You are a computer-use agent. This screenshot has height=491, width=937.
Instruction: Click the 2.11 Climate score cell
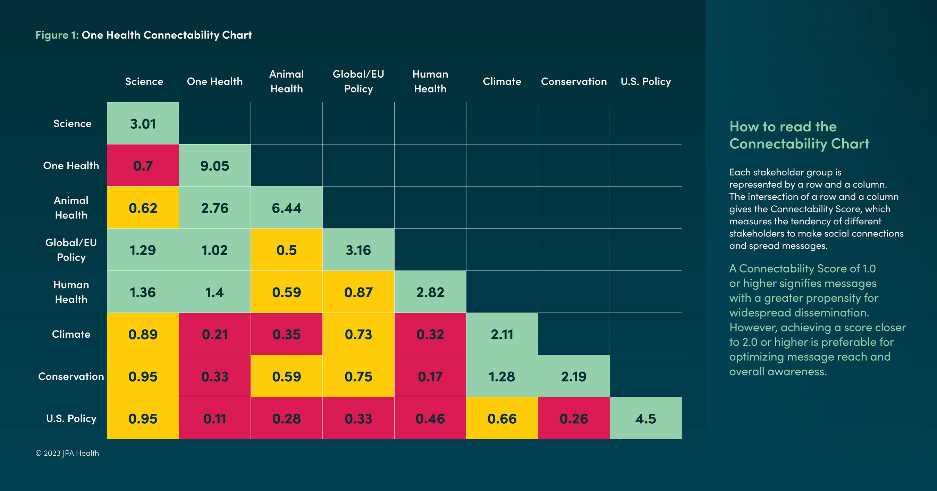pyautogui.click(x=502, y=334)
